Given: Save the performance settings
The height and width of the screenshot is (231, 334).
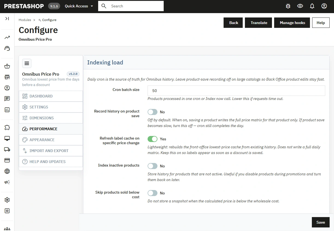Looking at the screenshot, I should 321,222.
